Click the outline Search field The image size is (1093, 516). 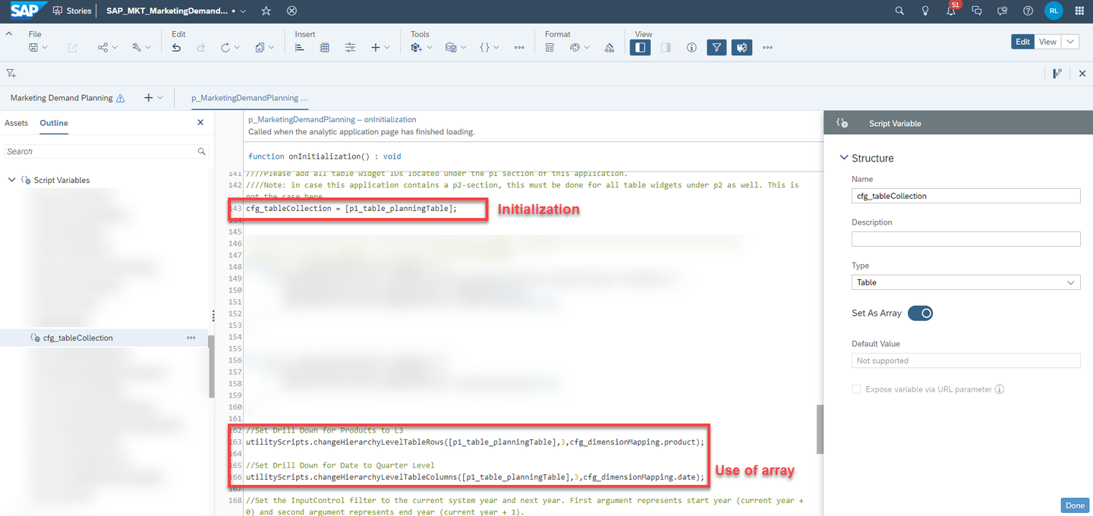(x=106, y=151)
